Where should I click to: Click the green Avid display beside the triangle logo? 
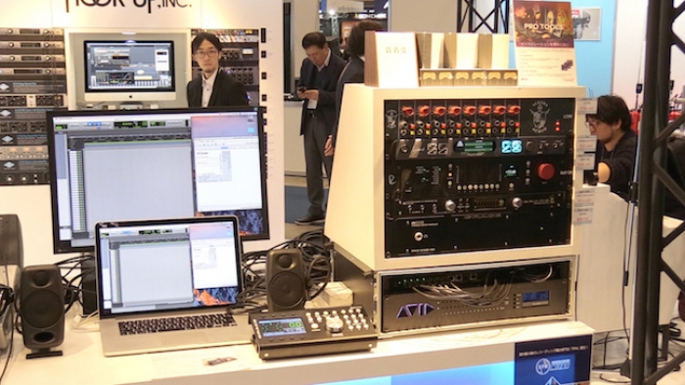479,146
